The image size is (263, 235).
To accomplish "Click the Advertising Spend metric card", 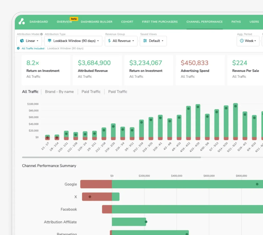I will (x=200, y=70).
